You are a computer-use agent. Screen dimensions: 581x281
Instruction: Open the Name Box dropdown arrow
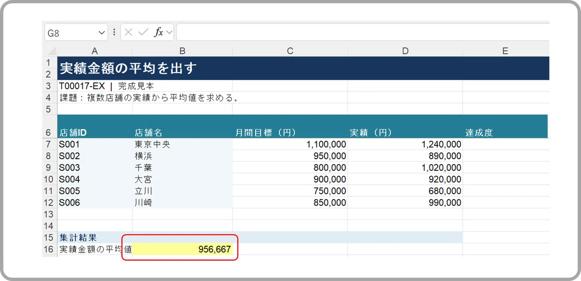pos(102,32)
